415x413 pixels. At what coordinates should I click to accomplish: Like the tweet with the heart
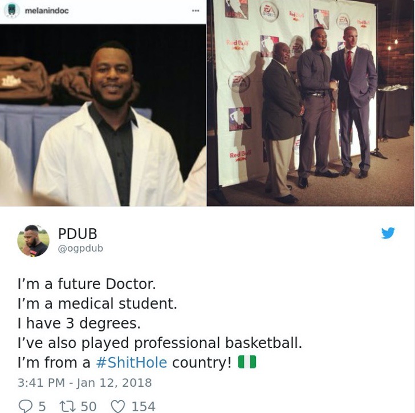click(118, 406)
